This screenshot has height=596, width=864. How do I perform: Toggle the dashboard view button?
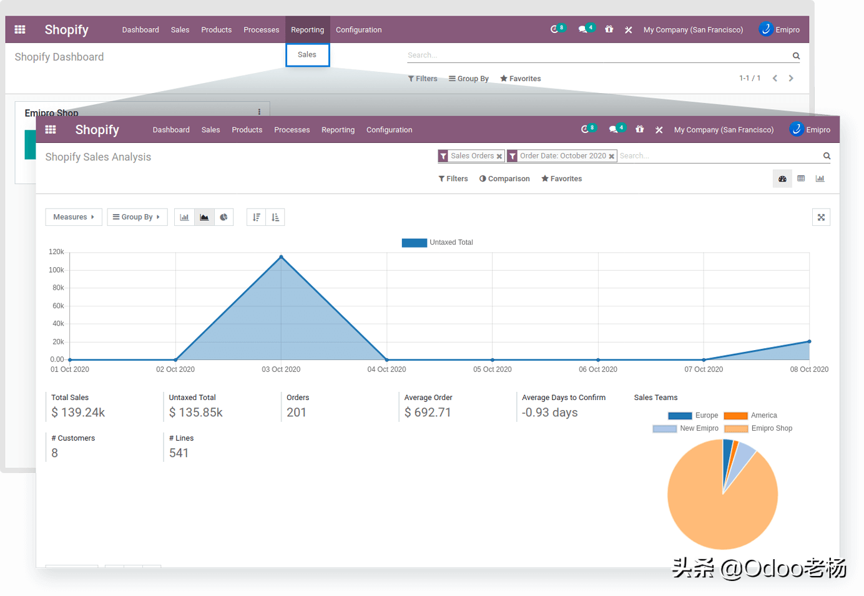pos(782,178)
